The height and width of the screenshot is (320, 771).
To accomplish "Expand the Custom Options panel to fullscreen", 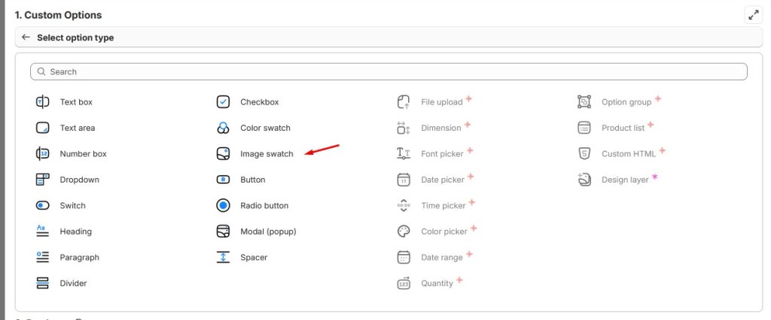I will 753,15.
